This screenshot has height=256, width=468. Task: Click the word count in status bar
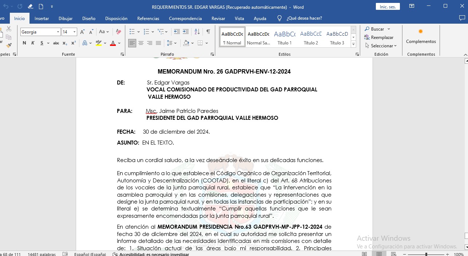[x=42, y=254]
